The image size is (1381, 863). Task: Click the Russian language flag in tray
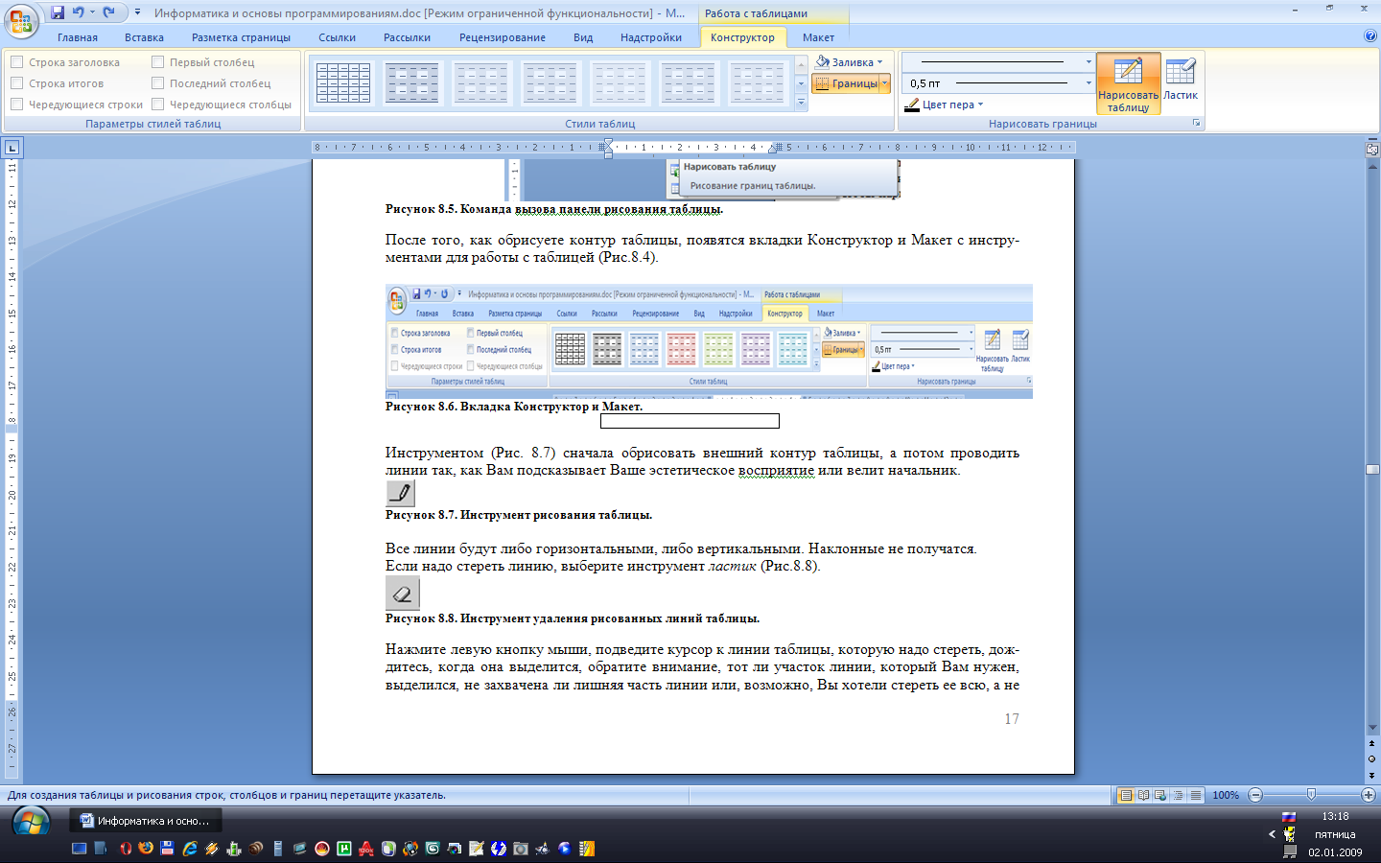[1289, 816]
